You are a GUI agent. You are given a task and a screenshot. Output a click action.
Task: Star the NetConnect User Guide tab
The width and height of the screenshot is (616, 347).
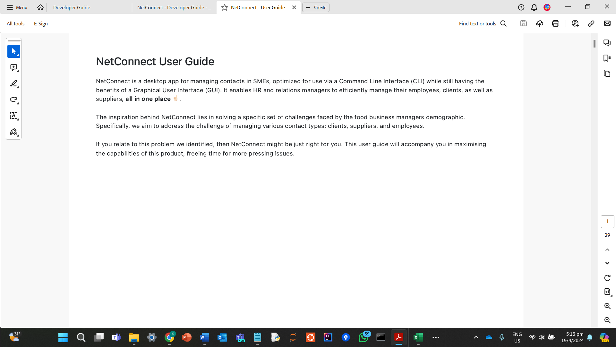tap(225, 7)
